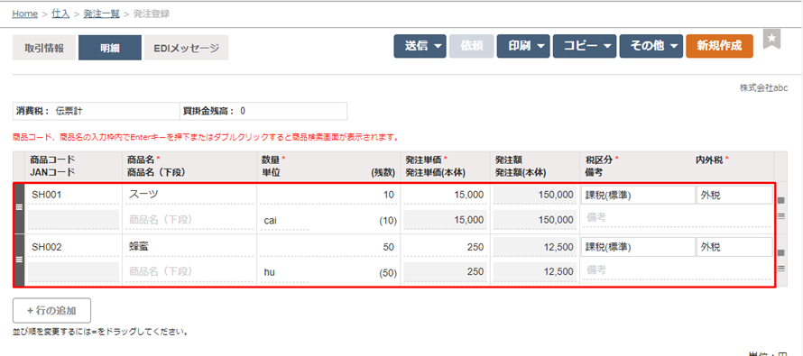Expand the 印刷 dropdown
Viewport: 803px width, 356px height.
[x=523, y=46]
